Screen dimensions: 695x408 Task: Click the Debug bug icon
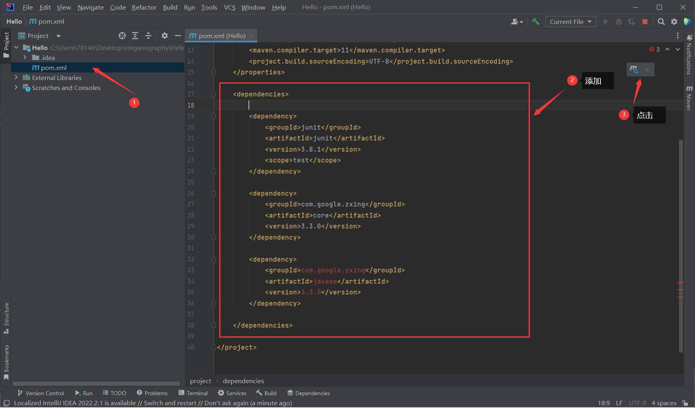(x=619, y=22)
